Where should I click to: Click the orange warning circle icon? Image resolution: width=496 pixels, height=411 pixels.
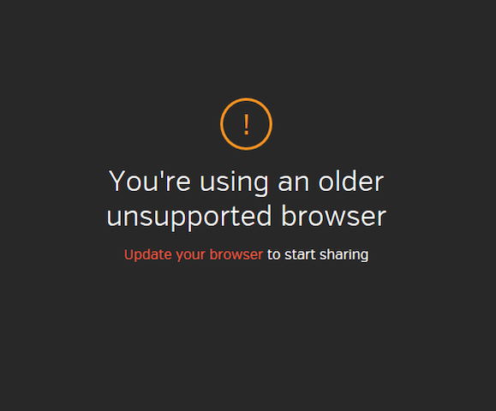[x=246, y=123]
